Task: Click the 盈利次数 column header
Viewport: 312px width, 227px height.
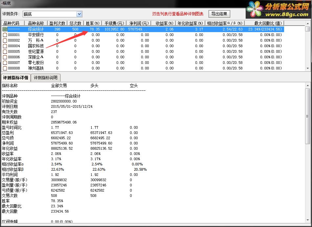Action: tap(57, 23)
